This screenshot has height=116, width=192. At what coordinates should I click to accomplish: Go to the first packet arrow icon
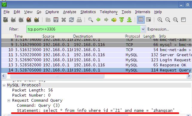click(x=122, y=20)
